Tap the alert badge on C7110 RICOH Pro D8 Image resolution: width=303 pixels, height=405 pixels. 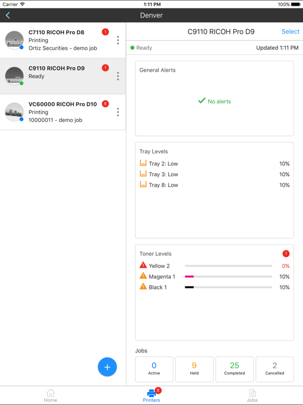tap(105, 32)
